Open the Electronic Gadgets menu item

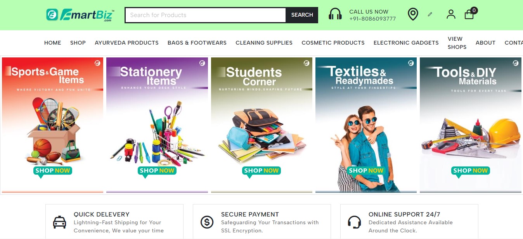406,43
